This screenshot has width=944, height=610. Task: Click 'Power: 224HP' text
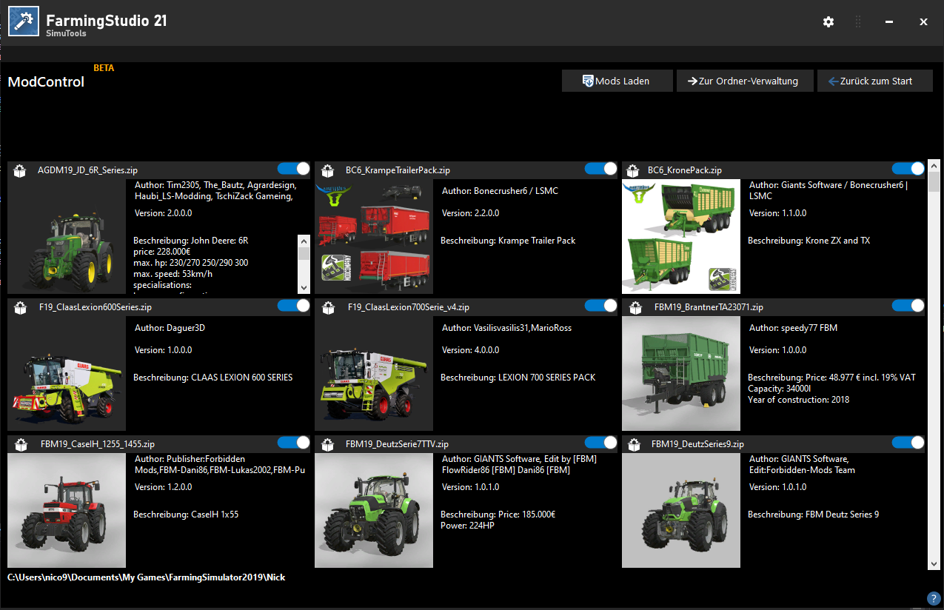coord(469,526)
